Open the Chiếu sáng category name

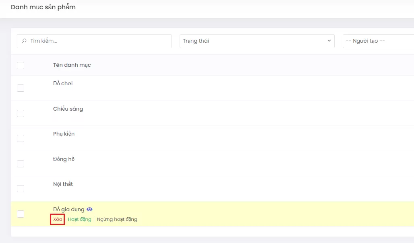click(68, 109)
